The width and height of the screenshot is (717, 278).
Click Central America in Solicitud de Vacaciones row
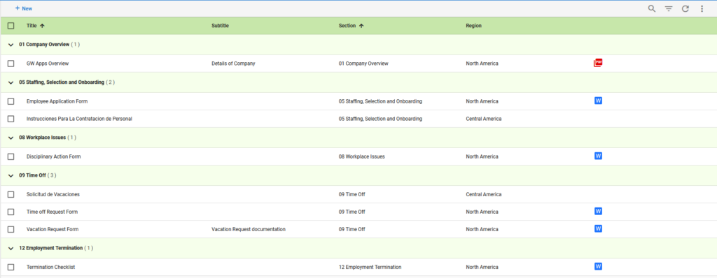483,194
